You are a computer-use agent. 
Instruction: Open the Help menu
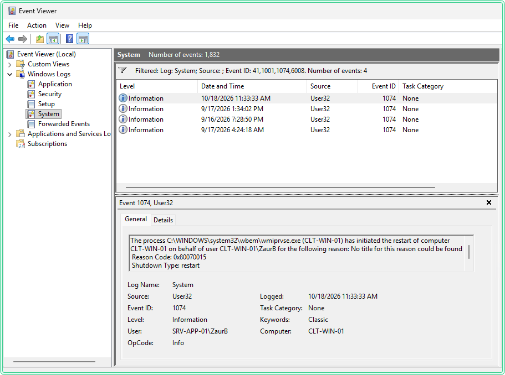click(85, 25)
